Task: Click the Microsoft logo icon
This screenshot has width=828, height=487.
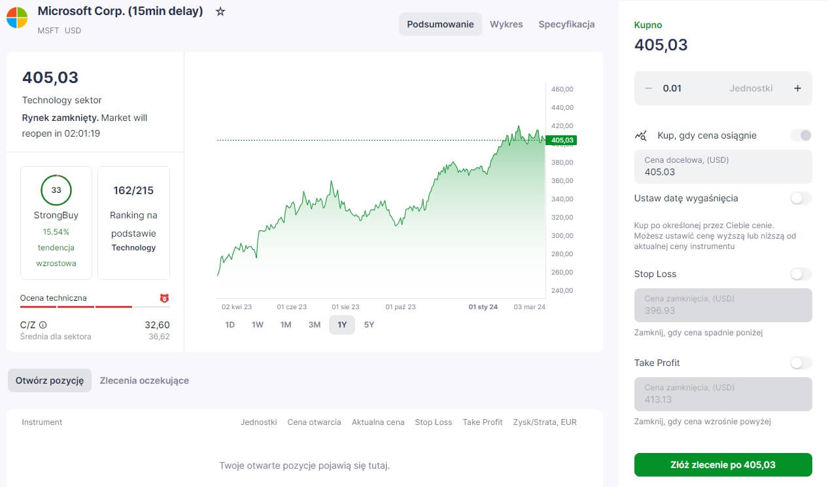Action: (17, 18)
